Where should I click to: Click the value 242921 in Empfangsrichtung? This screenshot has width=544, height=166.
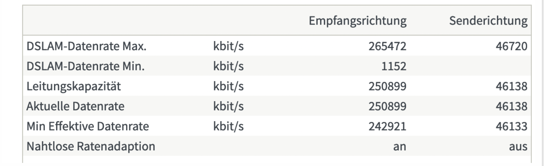coord(387,126)
